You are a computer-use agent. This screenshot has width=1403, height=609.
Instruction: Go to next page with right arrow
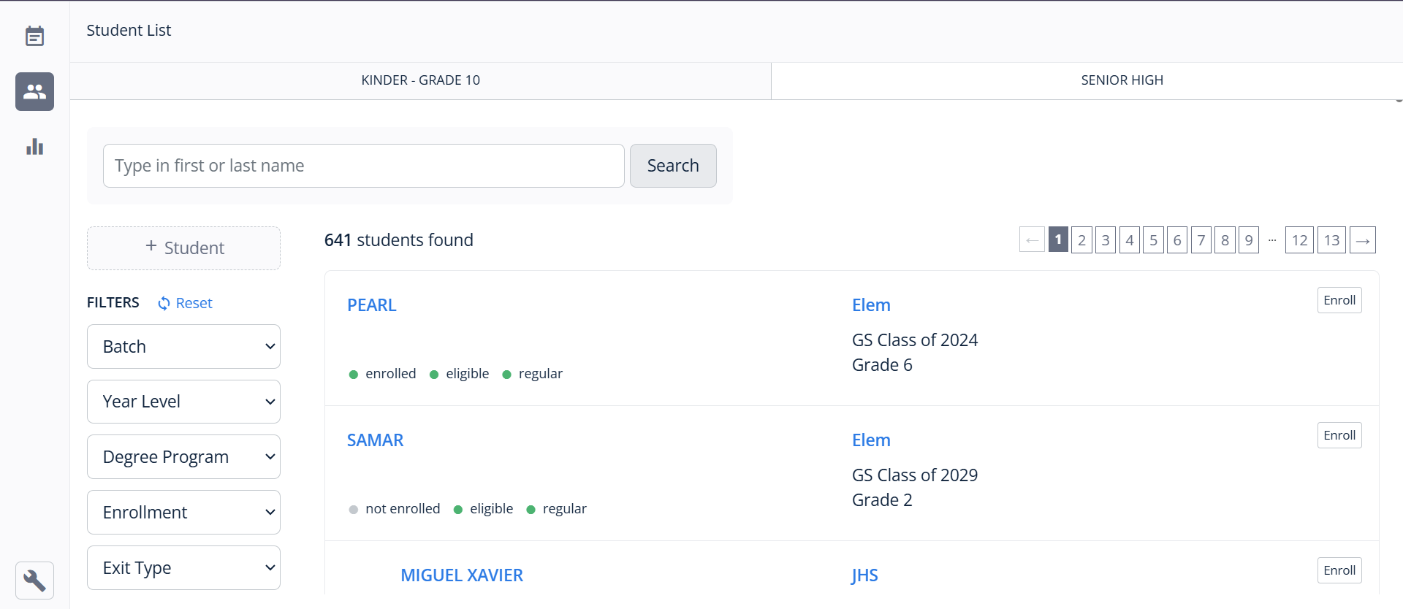click(1362, 240)
